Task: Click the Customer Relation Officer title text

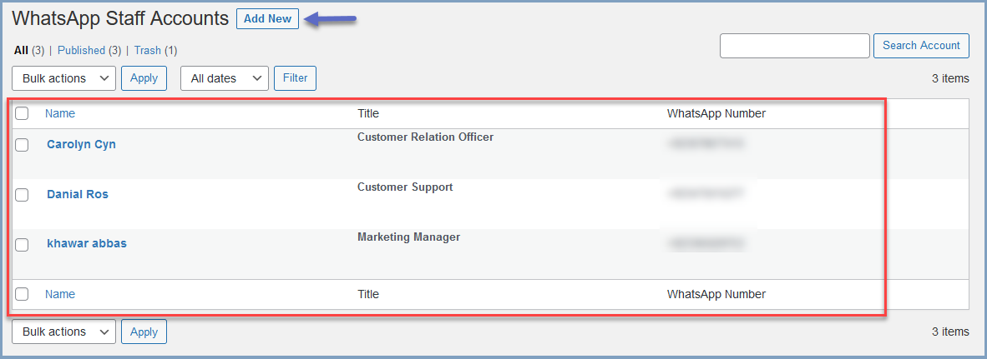Action: [426, 137]
